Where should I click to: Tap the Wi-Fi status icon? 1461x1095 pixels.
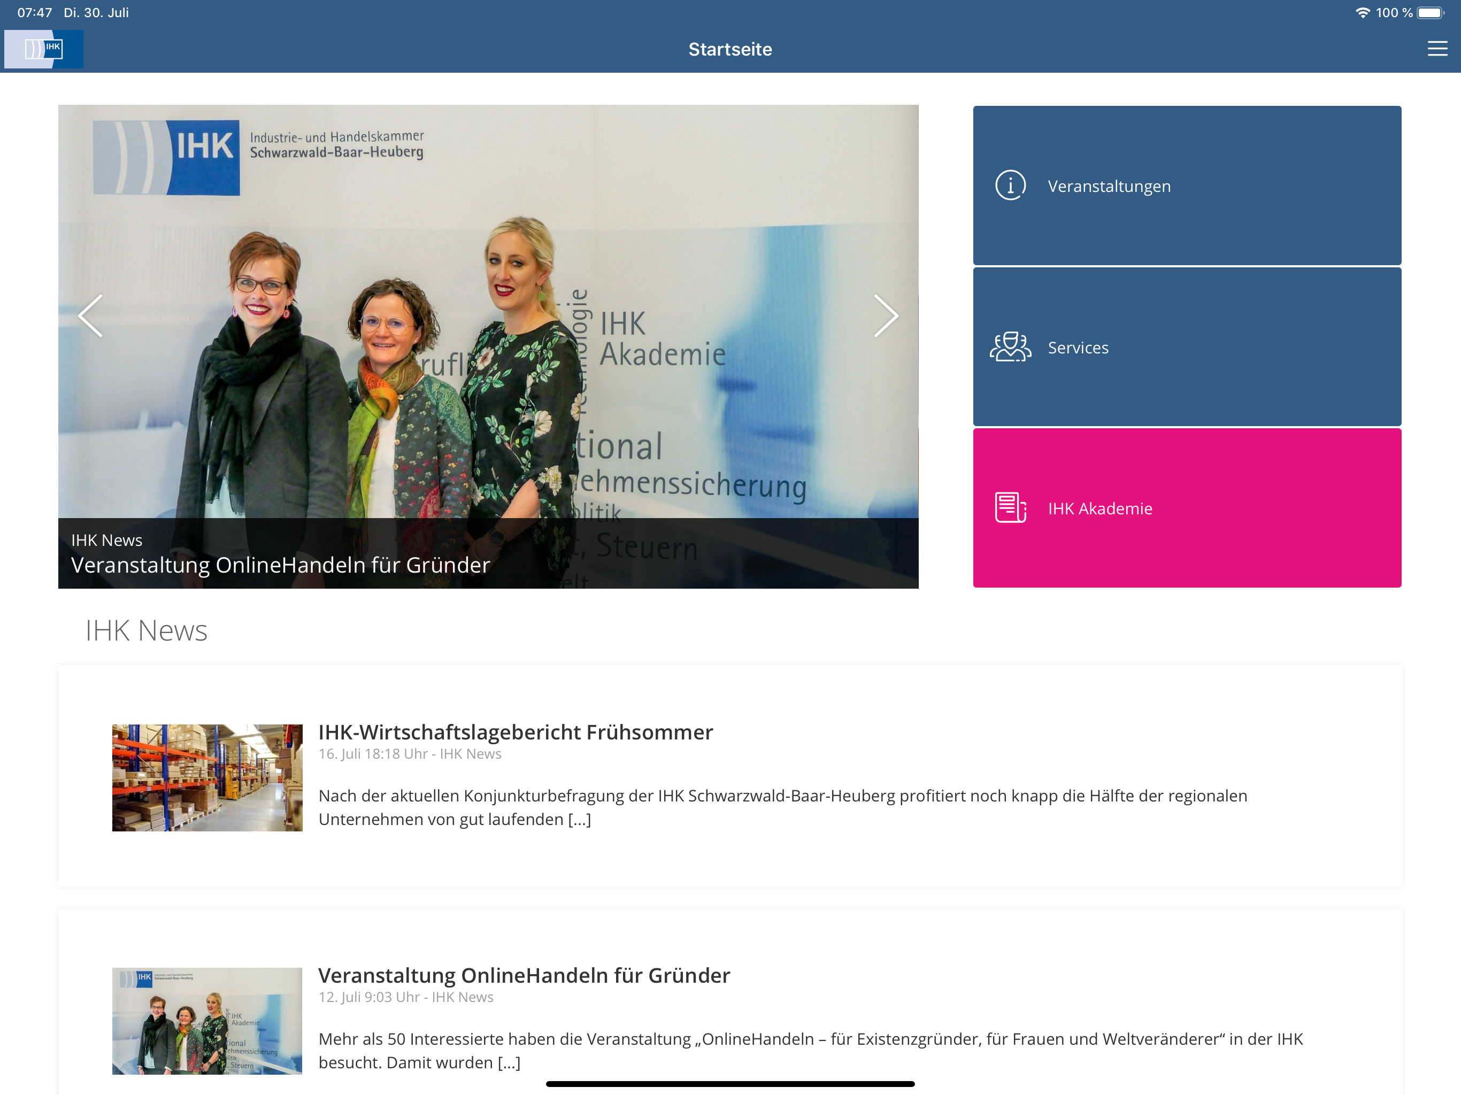[x=1363, y=12]
